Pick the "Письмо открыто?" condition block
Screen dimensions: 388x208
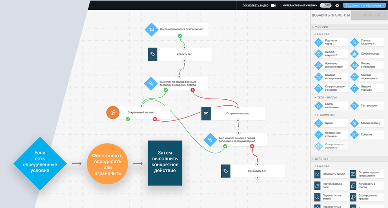(331, 54)
